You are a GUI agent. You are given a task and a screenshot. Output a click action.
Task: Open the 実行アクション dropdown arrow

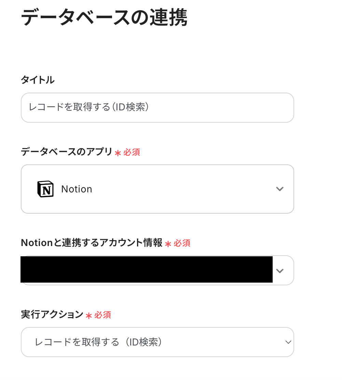point(288,342)
